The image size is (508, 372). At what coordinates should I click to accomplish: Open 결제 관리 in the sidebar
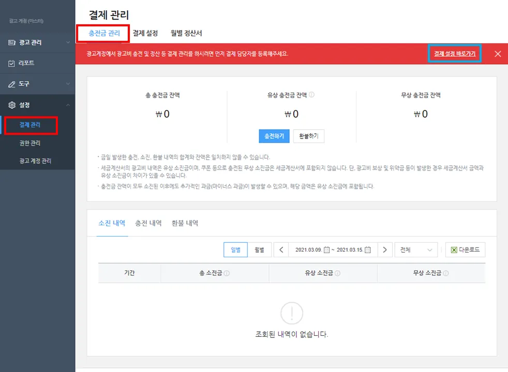pos(30,125)
